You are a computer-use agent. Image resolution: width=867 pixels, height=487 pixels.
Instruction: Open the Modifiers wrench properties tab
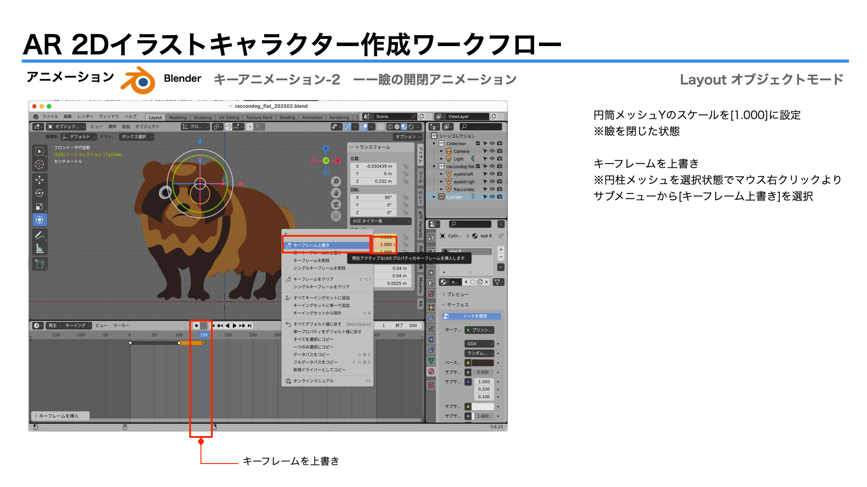click(431, 318)
